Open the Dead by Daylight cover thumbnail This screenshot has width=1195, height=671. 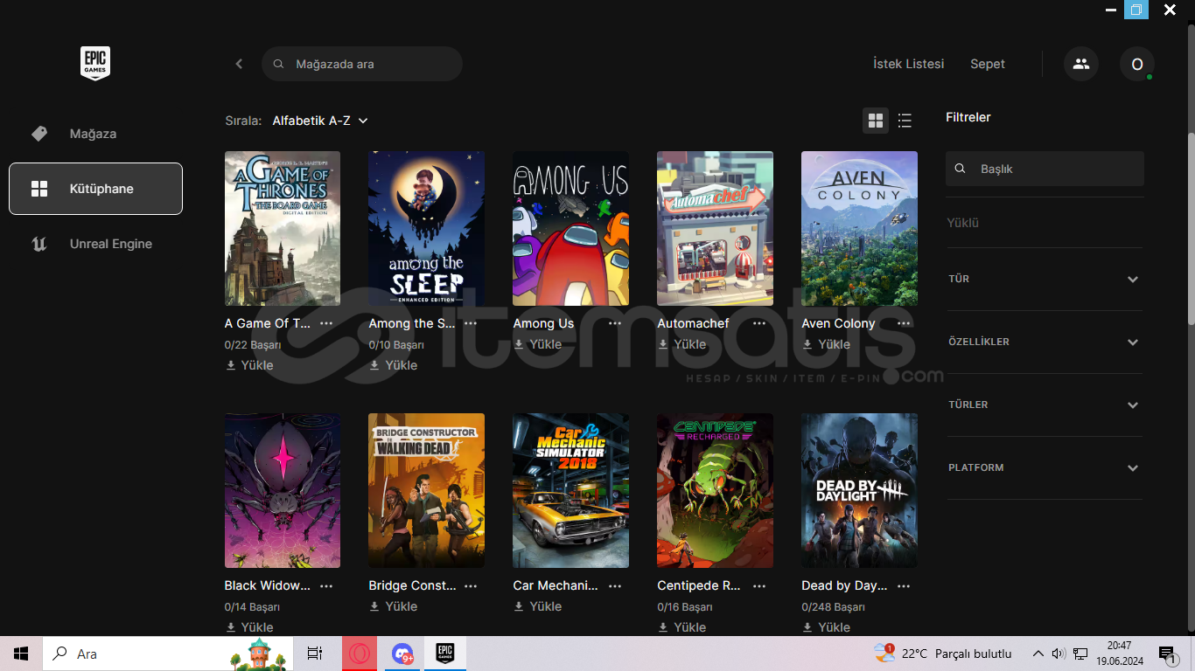860,491
